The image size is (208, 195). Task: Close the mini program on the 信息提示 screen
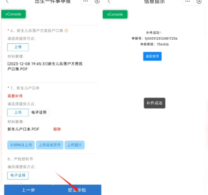(199, 2)
